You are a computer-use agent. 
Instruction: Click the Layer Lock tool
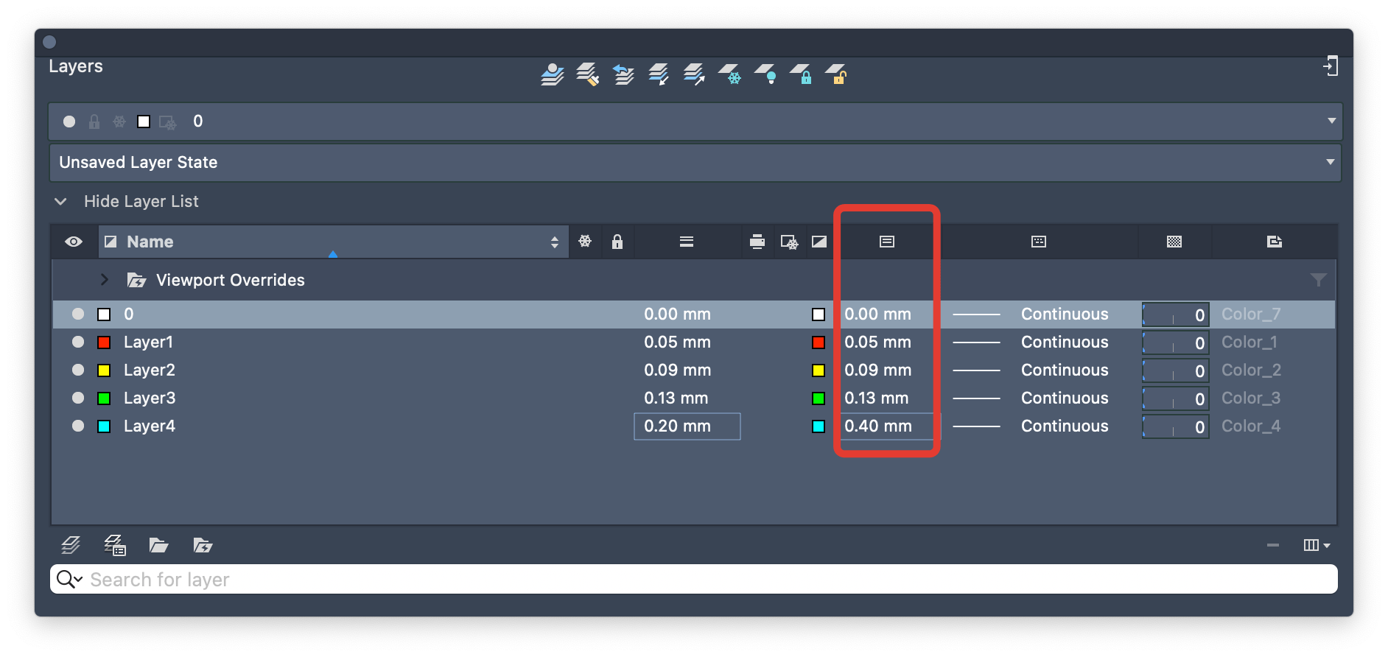click(801, 74)
